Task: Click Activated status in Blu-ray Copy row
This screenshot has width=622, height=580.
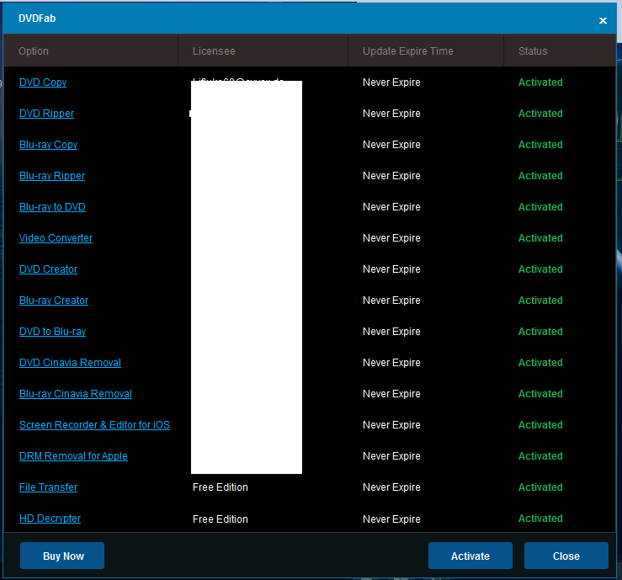Action: pos(540,145)
